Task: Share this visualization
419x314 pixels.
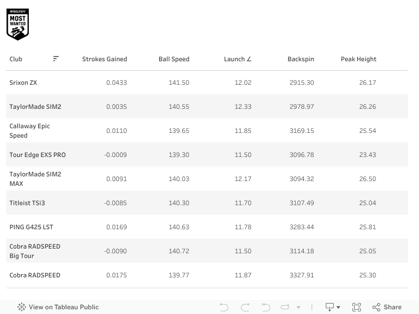Action: 387,307
